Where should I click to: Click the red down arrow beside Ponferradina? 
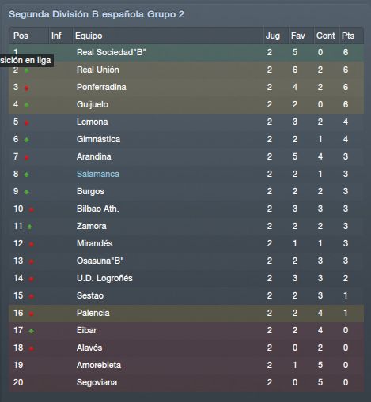pos(27,88)
